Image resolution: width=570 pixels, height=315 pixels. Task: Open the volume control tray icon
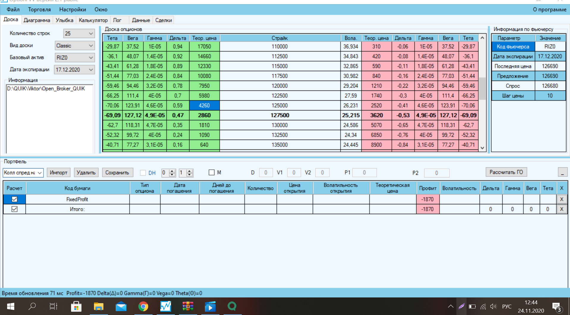pos(494,306)
